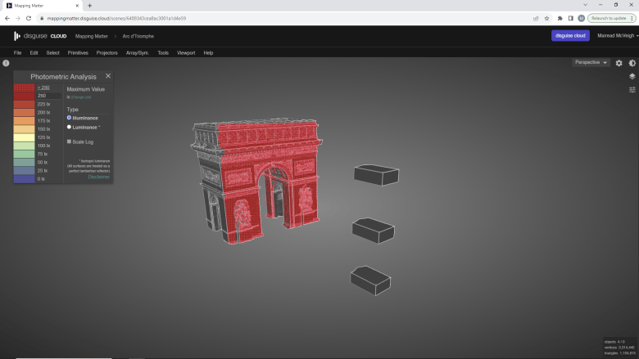Screen dimensions: 639x359
Task: Toggle the brightness contrast icon
Action: pos(632,63)
